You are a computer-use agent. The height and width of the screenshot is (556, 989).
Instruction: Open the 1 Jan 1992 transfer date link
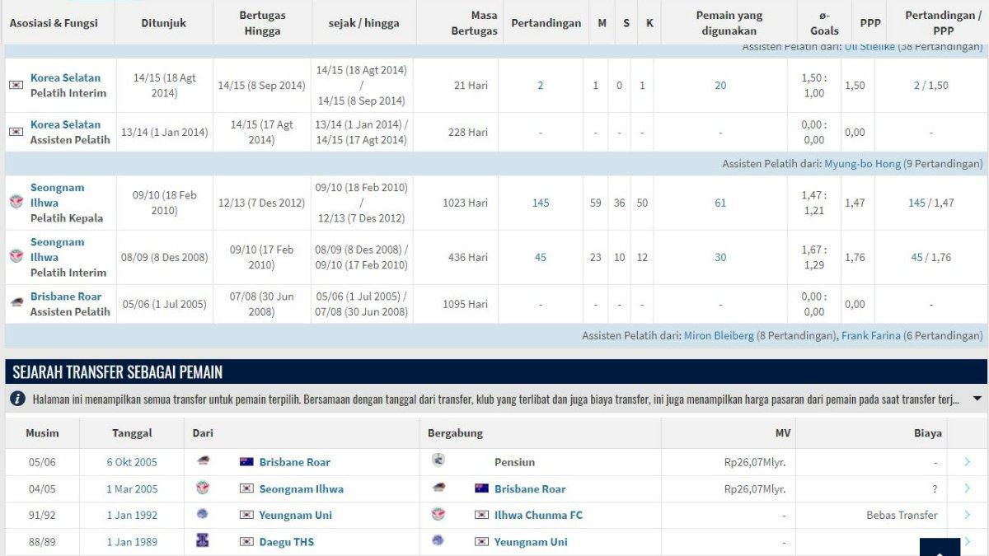[132, 515]
